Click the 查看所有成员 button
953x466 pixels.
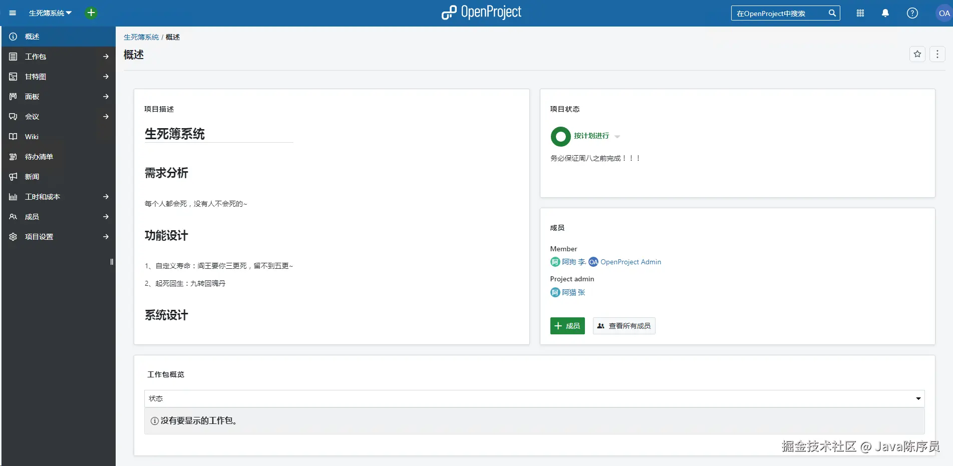[624, 326]
